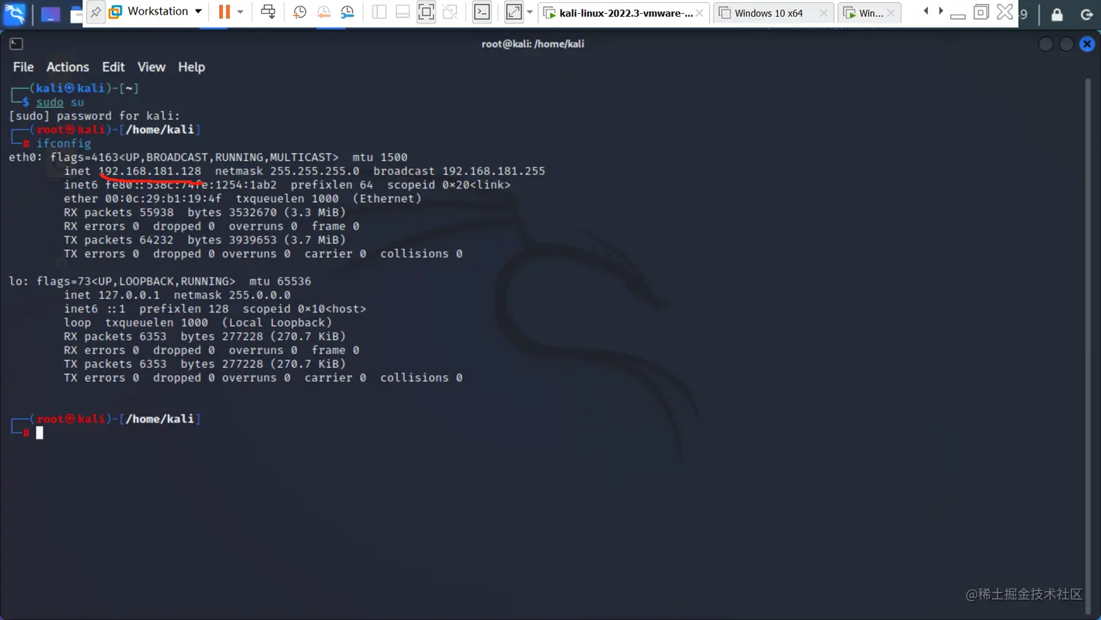The height and width of the screenshot is (620, 1101).
Task: Click the stretch guest display icon
Action: click(514, 12)
